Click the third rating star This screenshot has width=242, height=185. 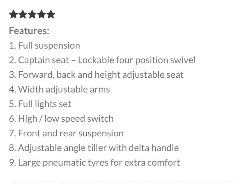tap(32, 14)
